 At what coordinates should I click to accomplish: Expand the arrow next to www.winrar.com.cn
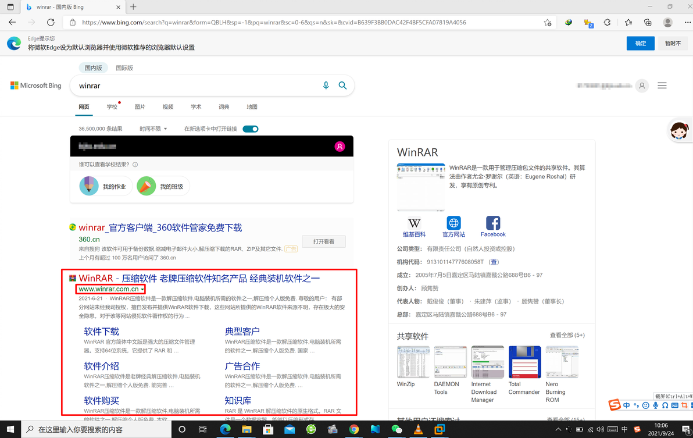click(142, 290)
